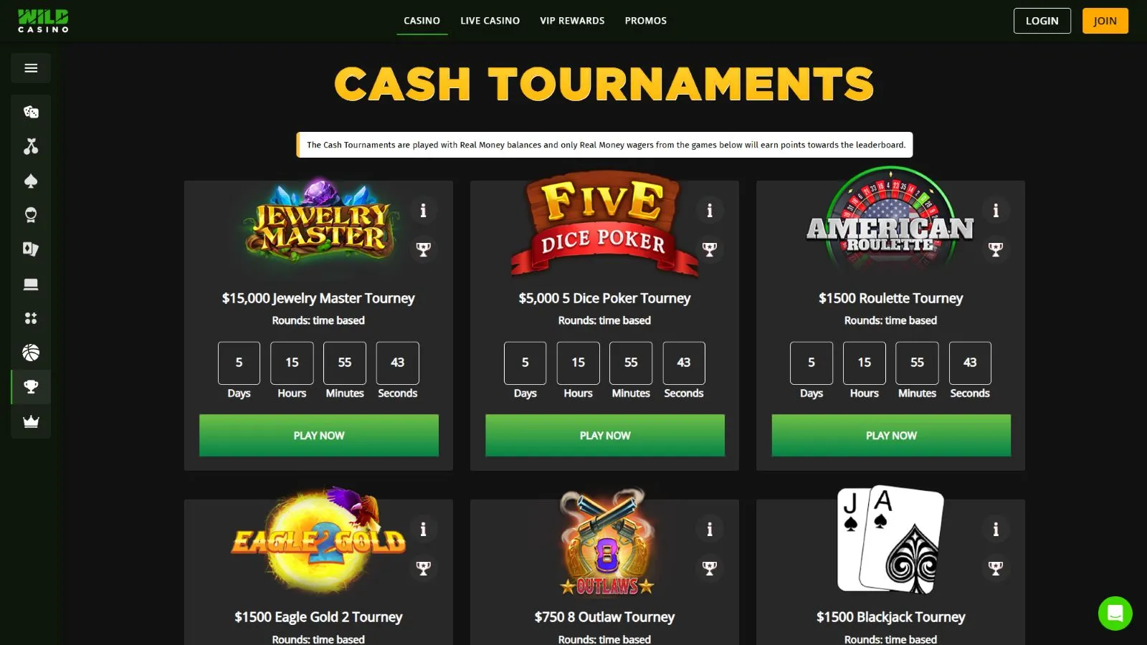This screenshot has height=645, width=1147.
Task: Show info for Jewelry Master Tourney
Action: [x=423, y=211]
